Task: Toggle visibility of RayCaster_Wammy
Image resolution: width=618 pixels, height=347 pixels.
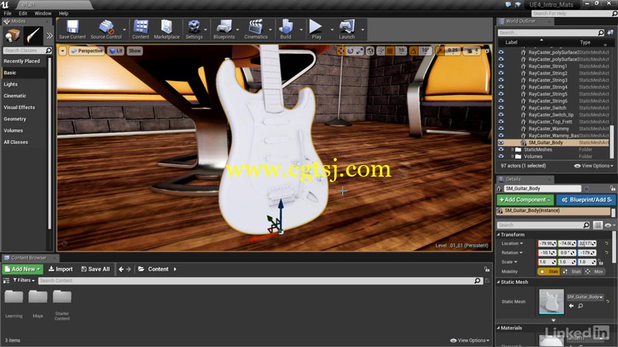Action: [x=501, y=129]
